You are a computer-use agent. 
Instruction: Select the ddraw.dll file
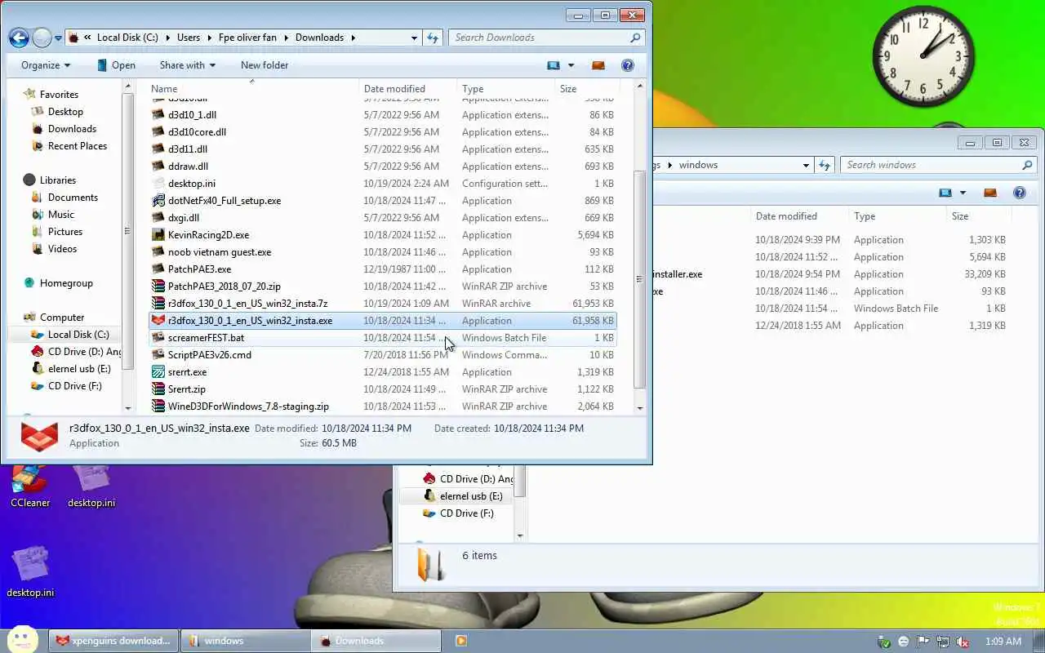382,167
